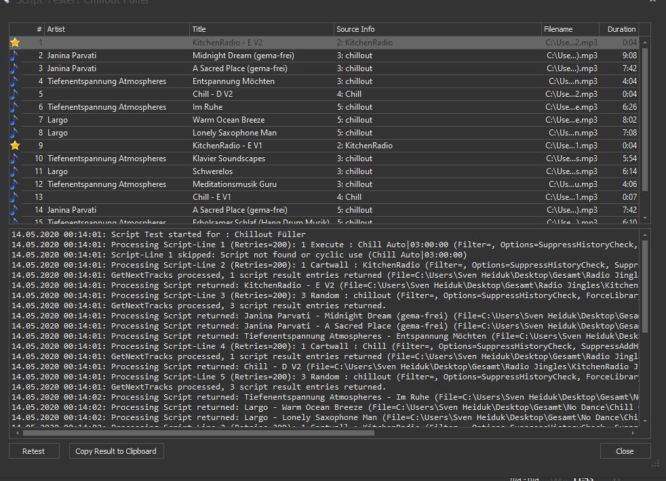This screenshot has width=666, height=481.
Task: Click music note icon on row 14
Action: tap(14, 210)
